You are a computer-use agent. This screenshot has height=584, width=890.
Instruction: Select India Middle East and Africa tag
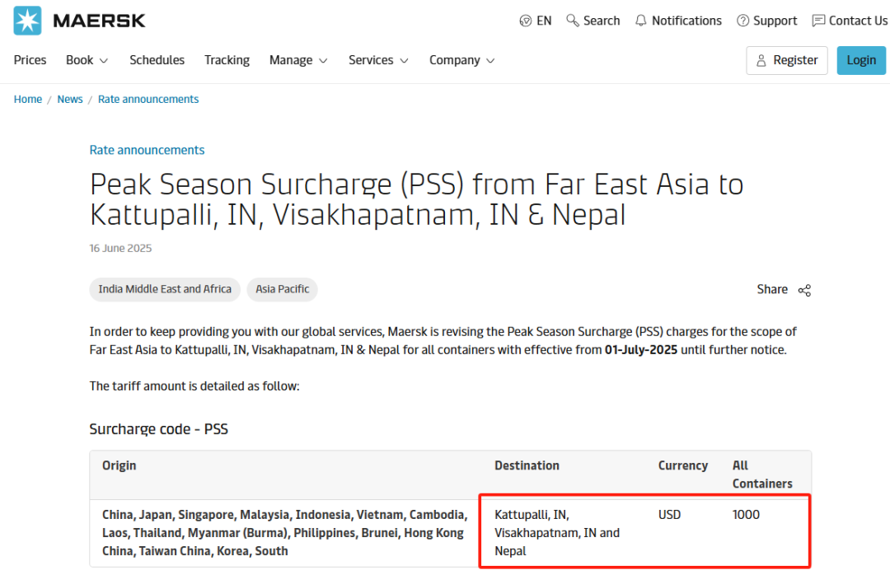[x=165, y=289]
